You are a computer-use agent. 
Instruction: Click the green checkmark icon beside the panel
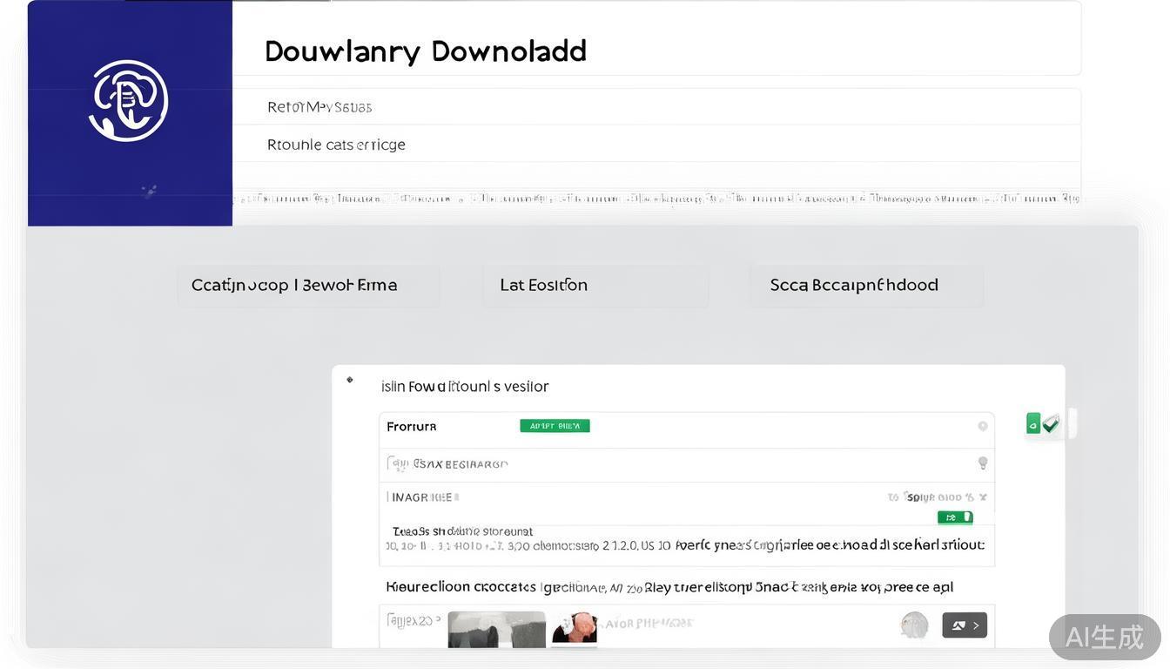tap(1050, 424)
